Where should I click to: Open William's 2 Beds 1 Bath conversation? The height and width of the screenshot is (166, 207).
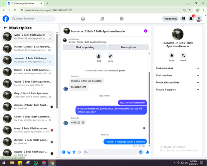pyautogui.click(x=28, y=72)
